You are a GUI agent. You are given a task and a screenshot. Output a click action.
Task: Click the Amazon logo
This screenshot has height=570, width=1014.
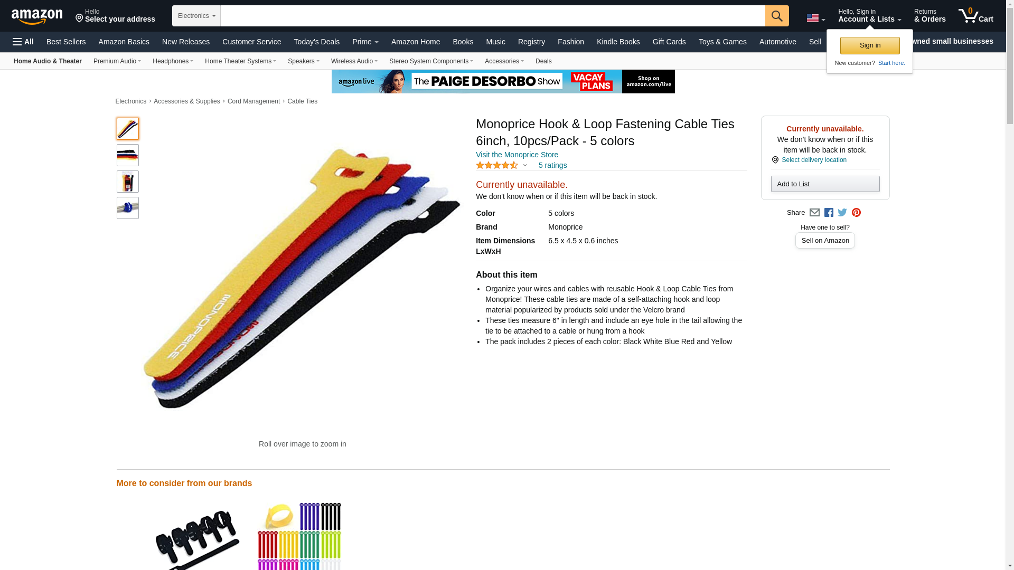(37, 16)
